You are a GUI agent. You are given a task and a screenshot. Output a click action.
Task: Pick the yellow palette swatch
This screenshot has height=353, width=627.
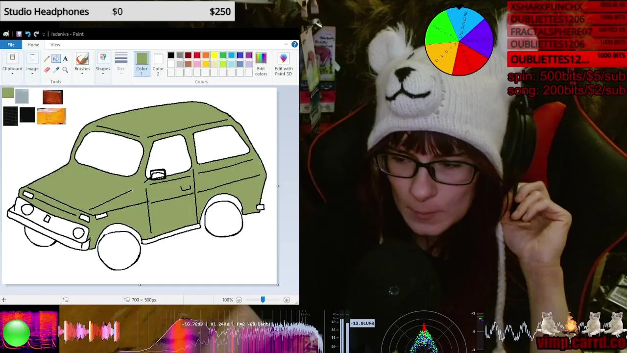214,55
